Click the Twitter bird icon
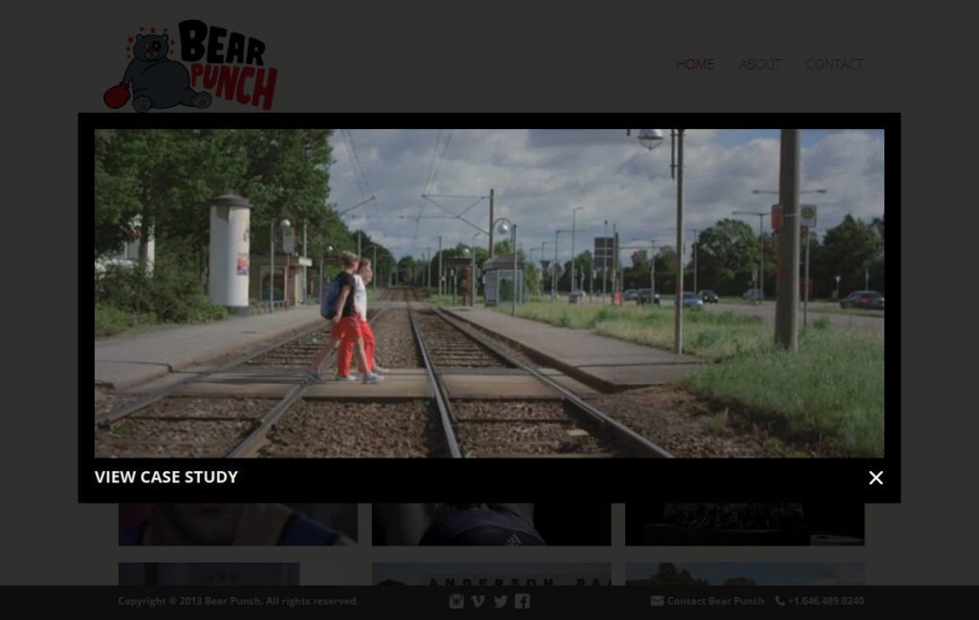The height and width of the screenshot is (620, 979). coord(500,601)
